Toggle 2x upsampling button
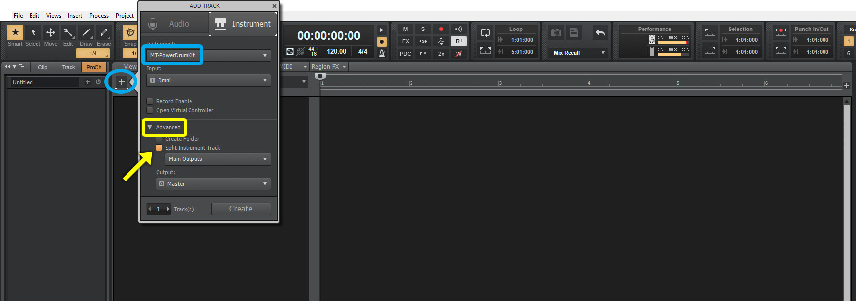Image resolution: width=856 pixels, height=301 pixels. pos(441,54)
